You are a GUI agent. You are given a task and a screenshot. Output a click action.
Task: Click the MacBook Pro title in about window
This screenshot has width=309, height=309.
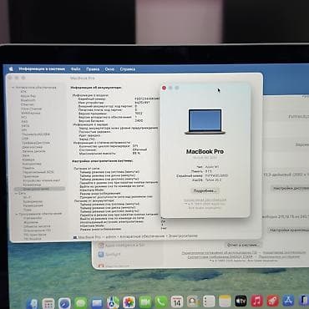coord(205,152)
